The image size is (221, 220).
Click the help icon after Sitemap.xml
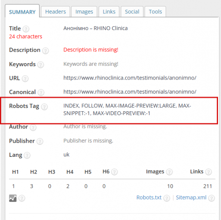(212, 198)
